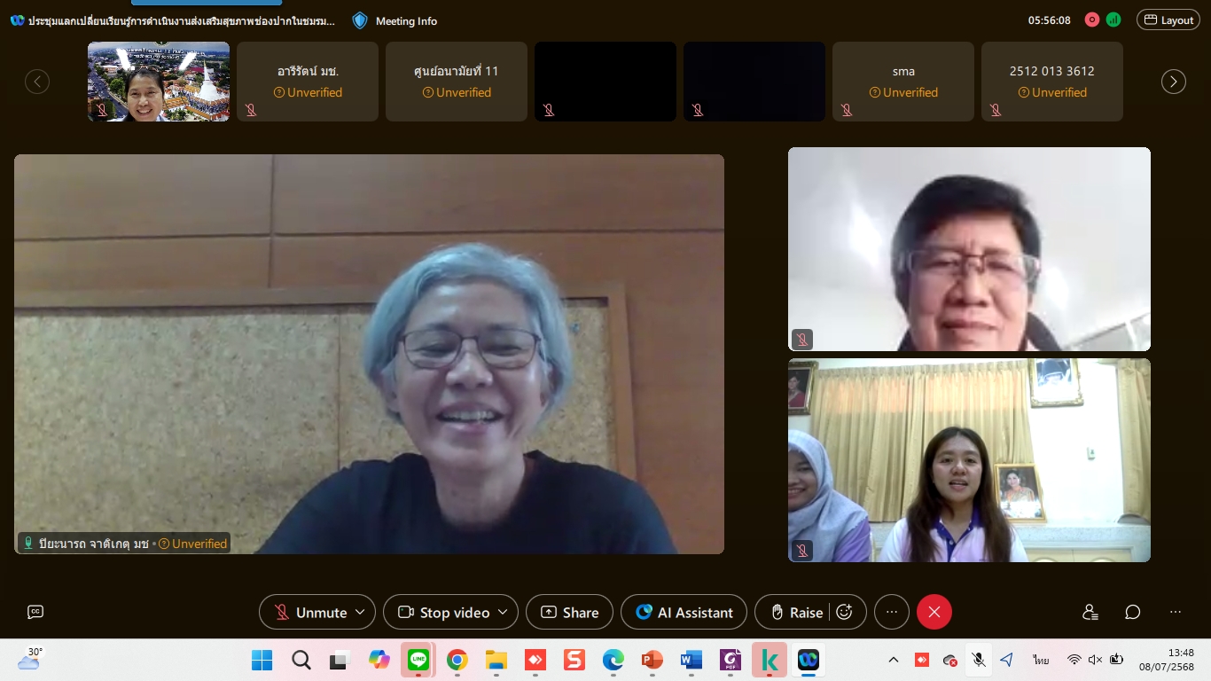Image resolution: width=1211 pixels, height=681 pixels.
Task: Open the Layout options menu
Action: (1168, 20)
